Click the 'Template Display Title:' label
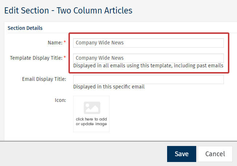The image size is (237, 166). pos(36,58)
